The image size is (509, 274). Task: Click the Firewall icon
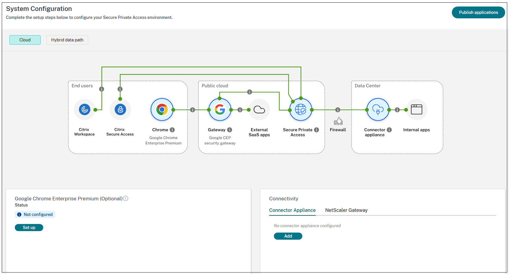(x=338, y=121)
